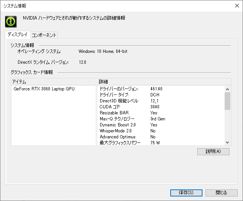The width and height of the screenshot is (243, 201).
Task: Click the green NVIDIA info icon
Action: tap(11, 21)
